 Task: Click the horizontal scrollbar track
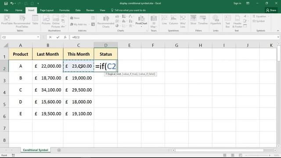point(220,150)
